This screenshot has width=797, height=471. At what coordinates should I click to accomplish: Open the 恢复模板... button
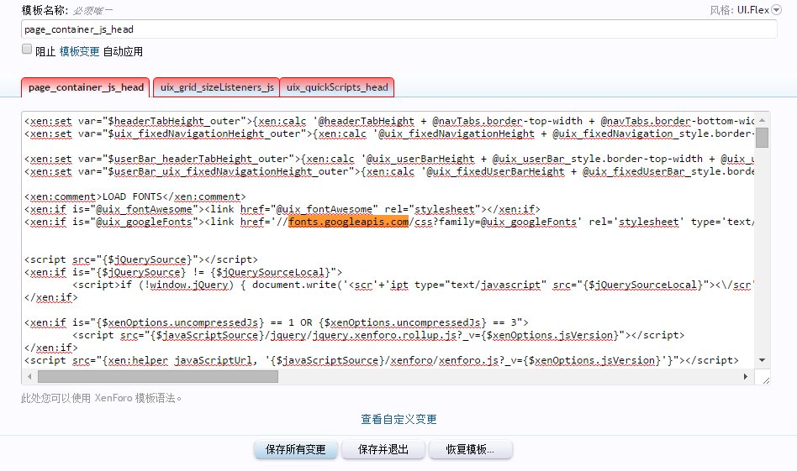coord(470,450)
